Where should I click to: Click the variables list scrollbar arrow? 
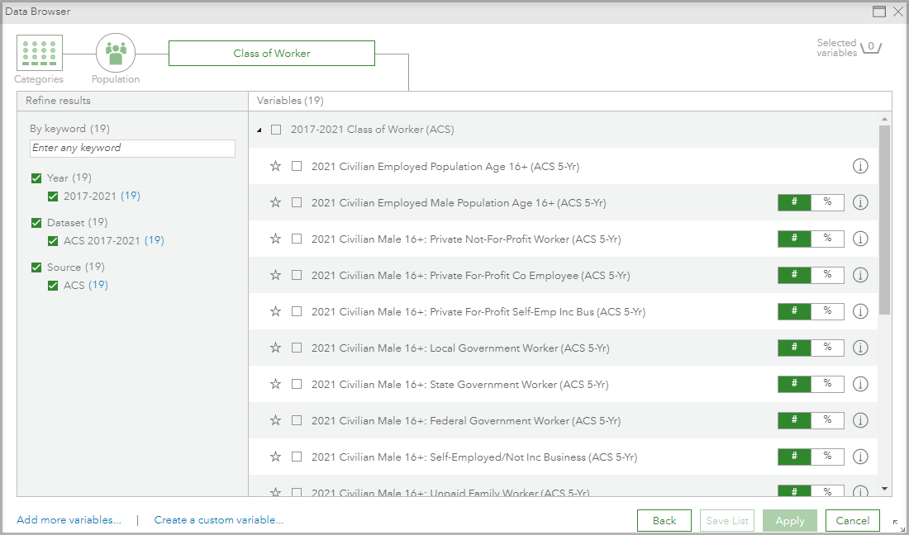coord(883,488)
